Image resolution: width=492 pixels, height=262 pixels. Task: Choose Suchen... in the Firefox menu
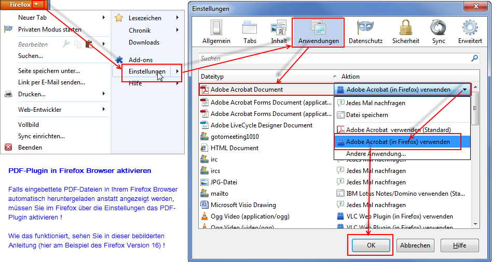tap(31, 56)
